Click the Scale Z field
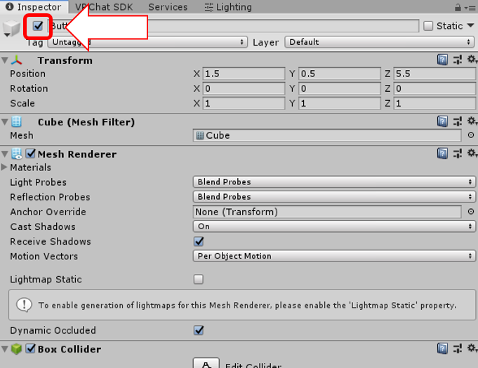 (x=434, y=104)
